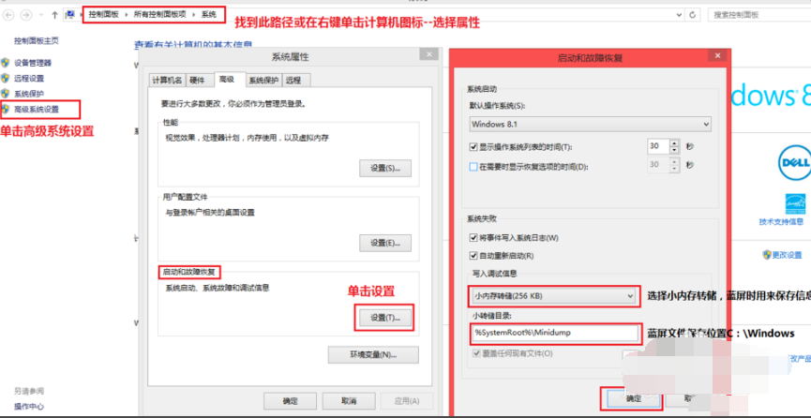
Task: Click 确定 in the 系统属性 dialog
Action: [290, 401]
